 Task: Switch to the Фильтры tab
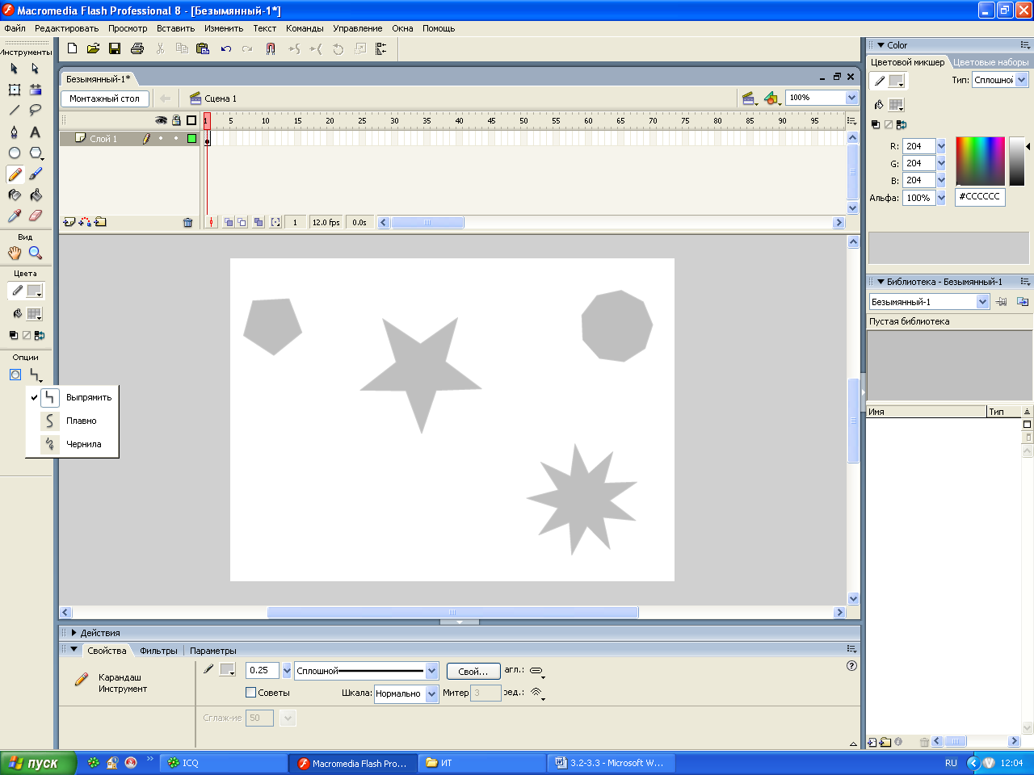pyautogui.click(x=158, y=651)
